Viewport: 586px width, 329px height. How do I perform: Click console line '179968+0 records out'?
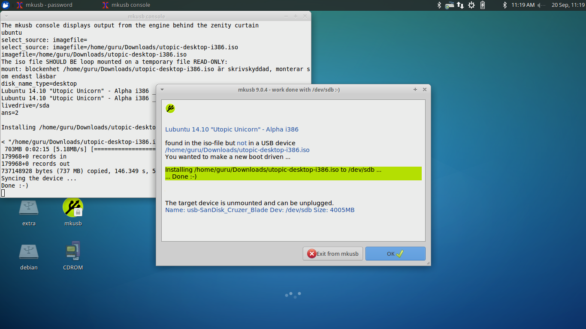[36, 164]
